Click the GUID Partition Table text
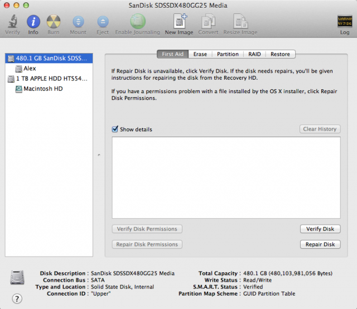Screen dimensions: 357x309 (269, 294)
